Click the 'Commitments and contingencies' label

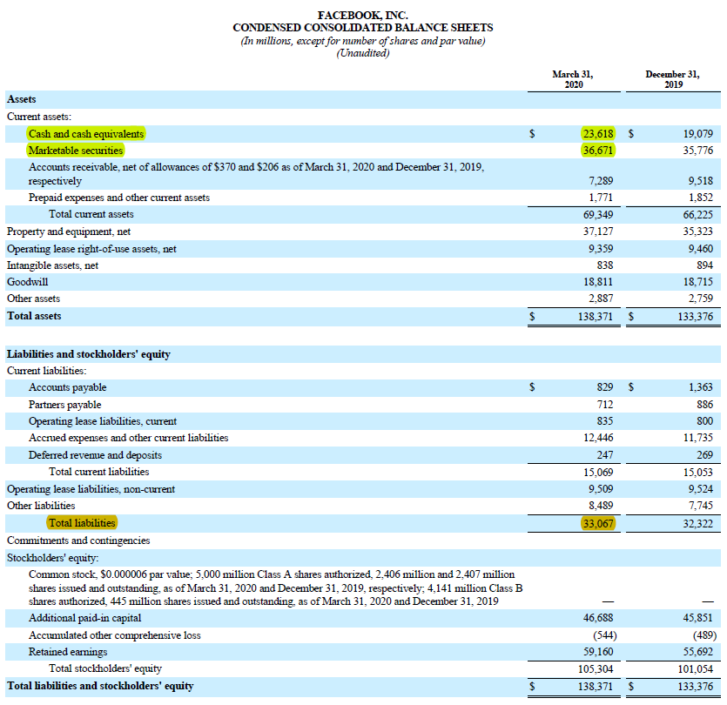[x=78, y=540]
